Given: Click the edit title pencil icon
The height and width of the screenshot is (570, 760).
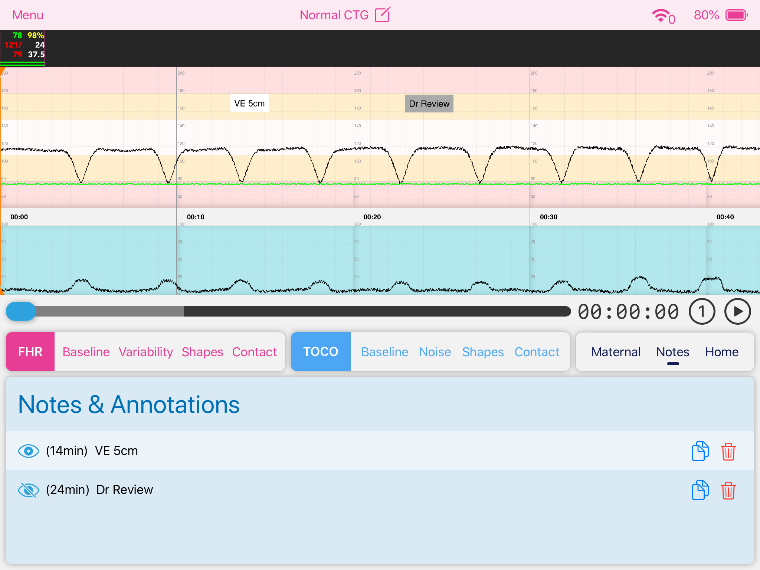Looking at the screenshot, I should point(382,15).
